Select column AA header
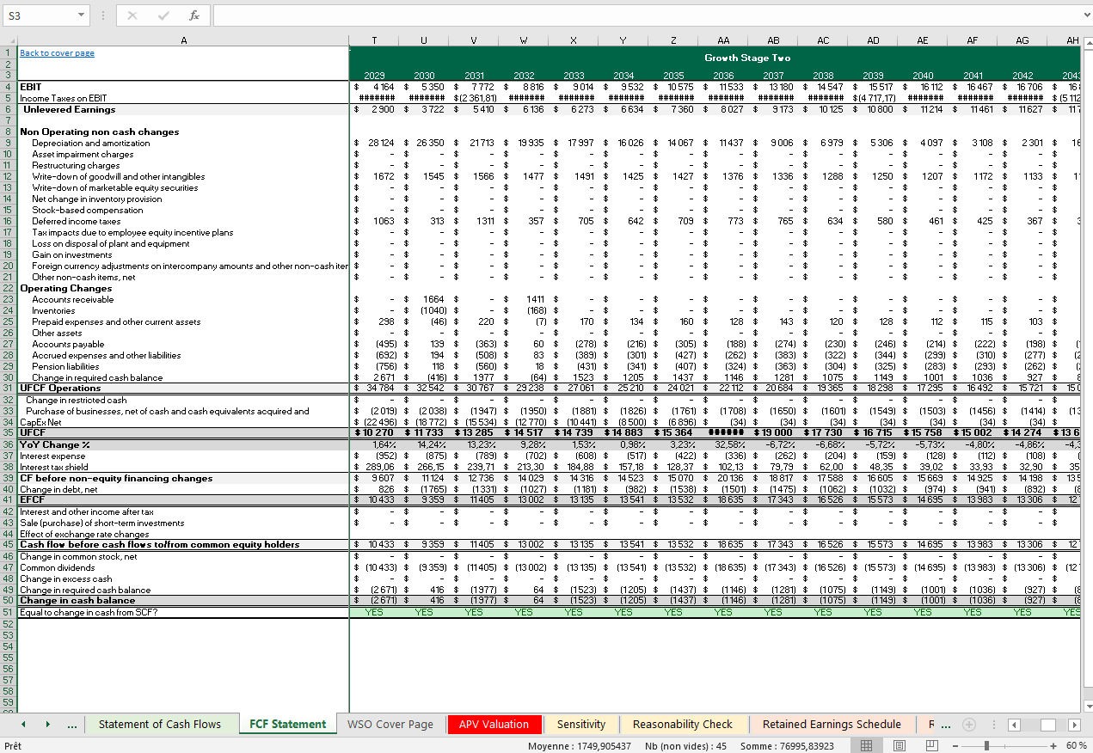1093x753 pixels. click(723, 40)
